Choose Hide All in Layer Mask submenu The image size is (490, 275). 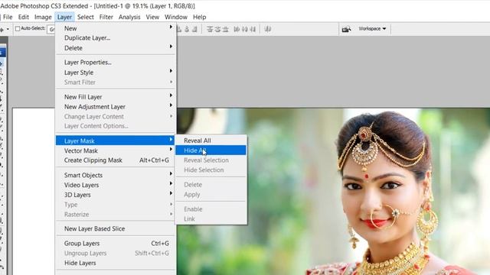point(211,150)
